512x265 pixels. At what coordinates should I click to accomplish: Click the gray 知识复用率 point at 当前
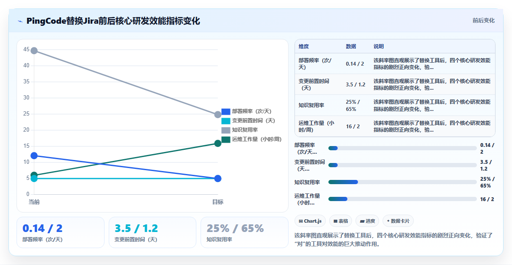point(34,51)
